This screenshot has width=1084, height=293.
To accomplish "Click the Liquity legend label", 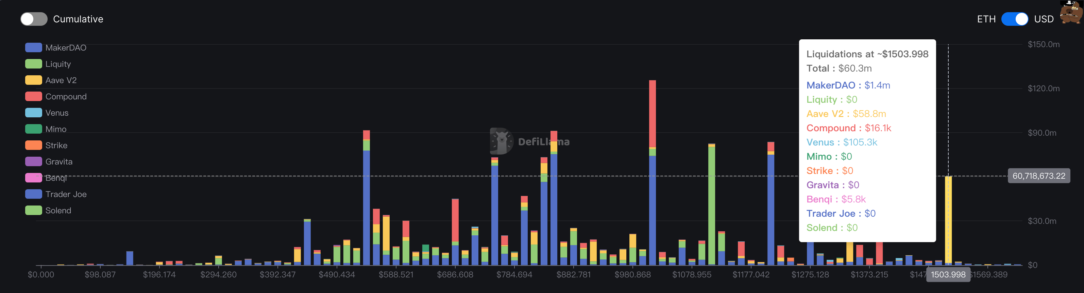I will (x=58, y=64).
